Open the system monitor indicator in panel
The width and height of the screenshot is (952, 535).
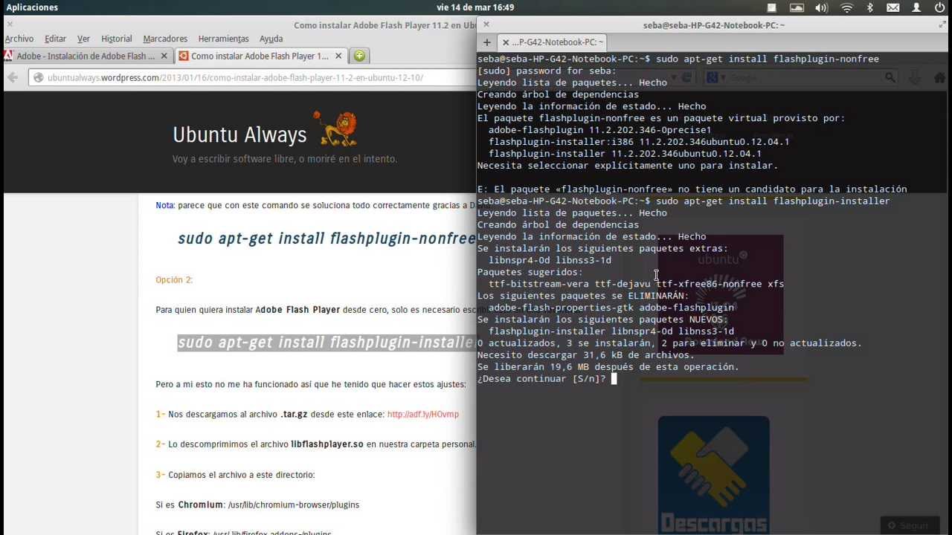pos(797,7)
